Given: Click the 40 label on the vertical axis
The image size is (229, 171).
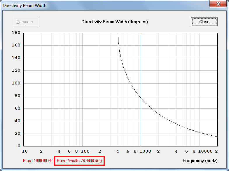Looking at the screenshot, I should pyautogui.click(x=18, y=121).
